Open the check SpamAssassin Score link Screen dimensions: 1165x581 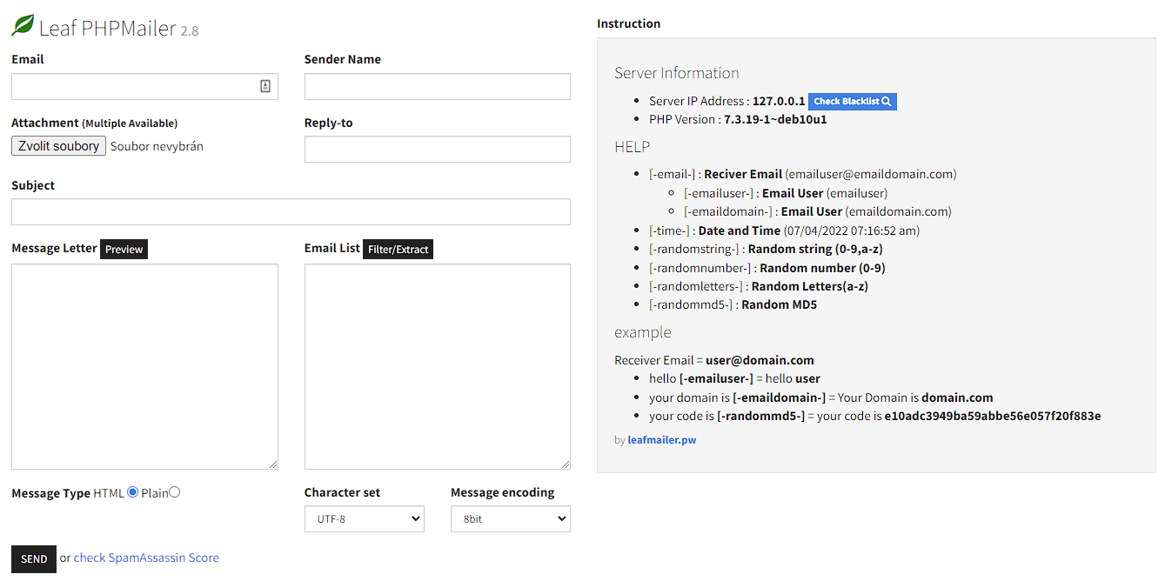[146, 558]
